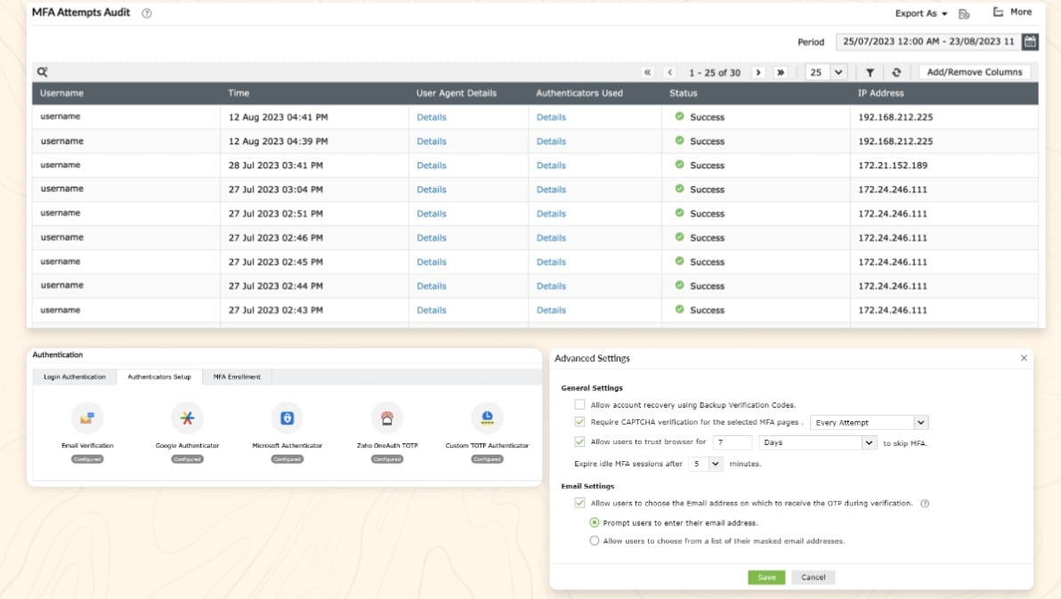Click the User Agent Details column header

(456, 93)
